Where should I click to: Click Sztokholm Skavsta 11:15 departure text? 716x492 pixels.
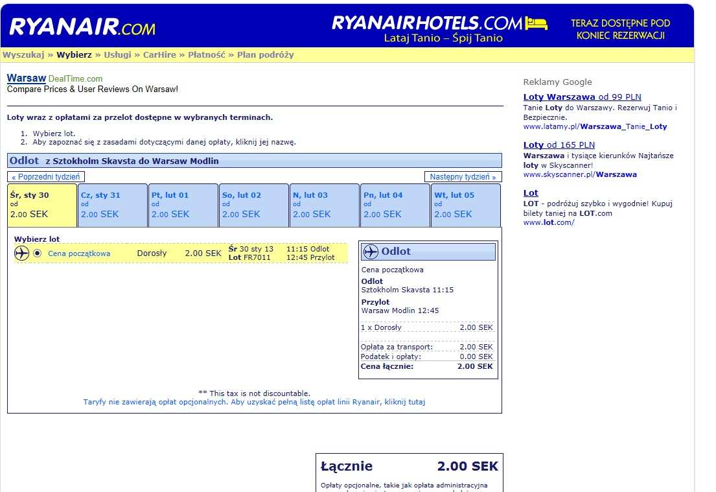(408, 290)
